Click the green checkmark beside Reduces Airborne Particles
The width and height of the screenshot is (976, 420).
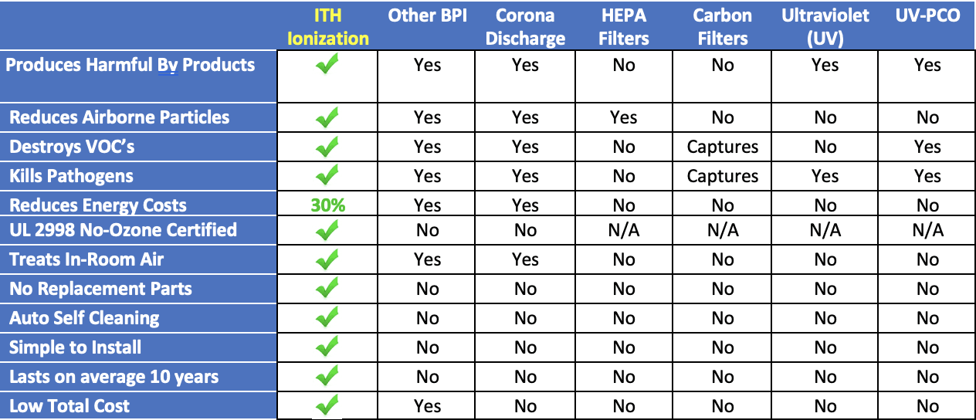pyautogui.click(x=327, y=118)
